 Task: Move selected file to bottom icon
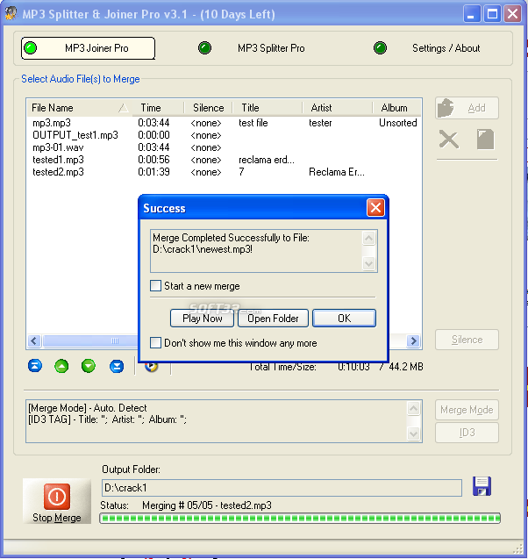point(117,366)
